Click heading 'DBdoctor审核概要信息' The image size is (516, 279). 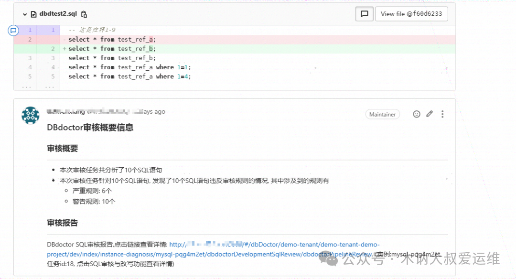(x=90, y=128)
